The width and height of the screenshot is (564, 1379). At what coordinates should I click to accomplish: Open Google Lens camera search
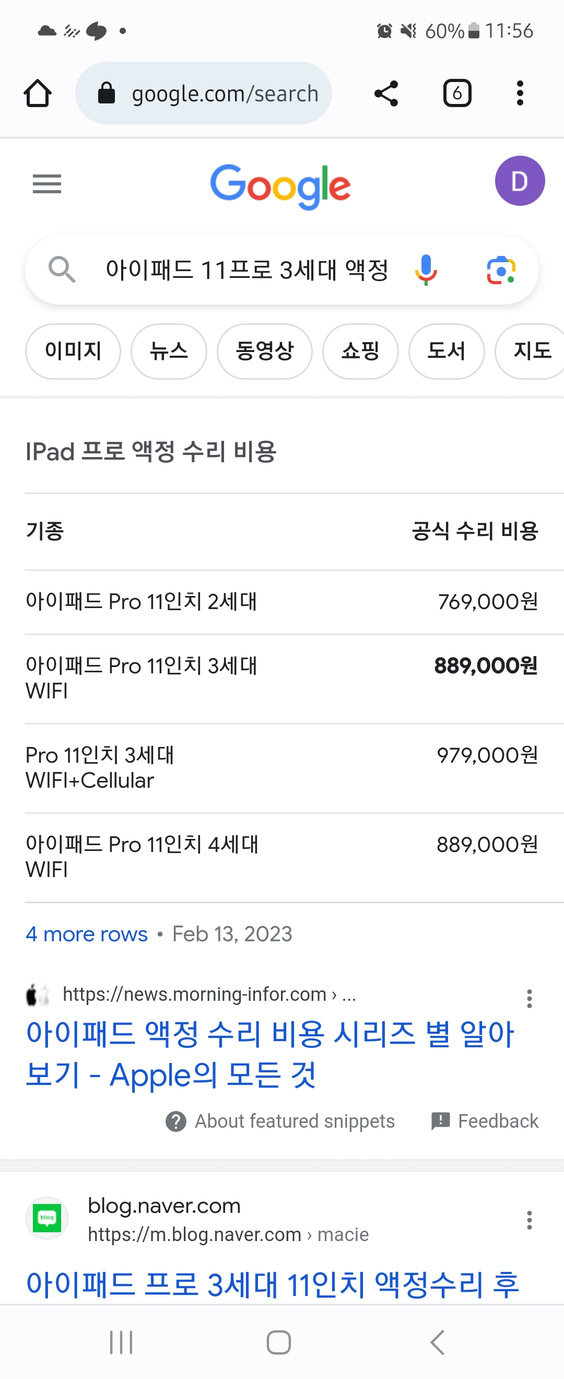(x=501, y=270)
